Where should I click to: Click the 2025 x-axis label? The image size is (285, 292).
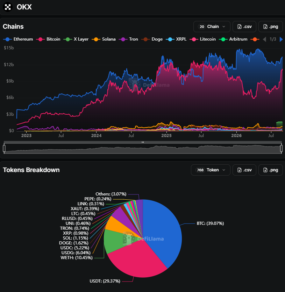click(166, 136)
